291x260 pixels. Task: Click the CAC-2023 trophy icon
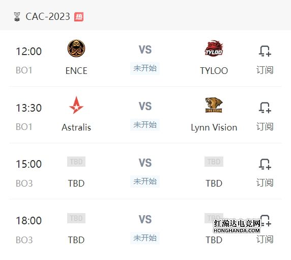click(17, 17)
